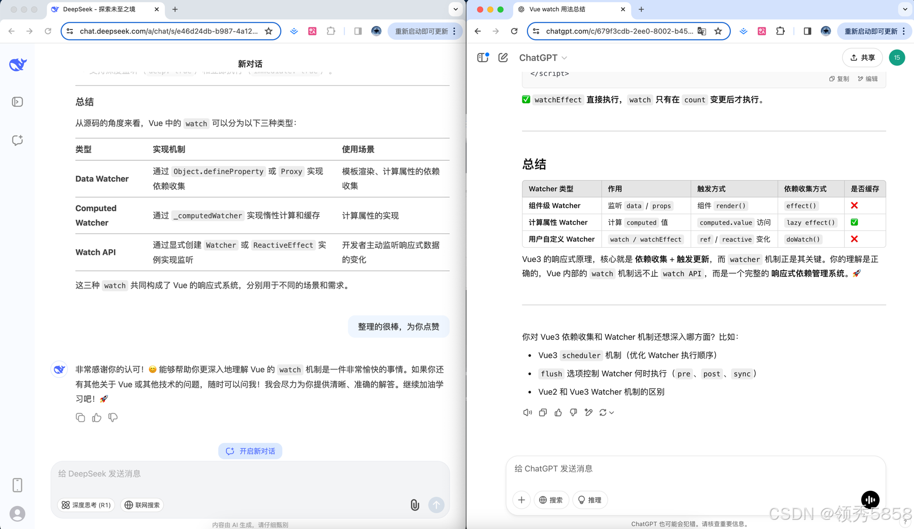The image size is (914, 529).
Task: Open the Chrome menu in DeepSeek window
Action: [454, 31]
